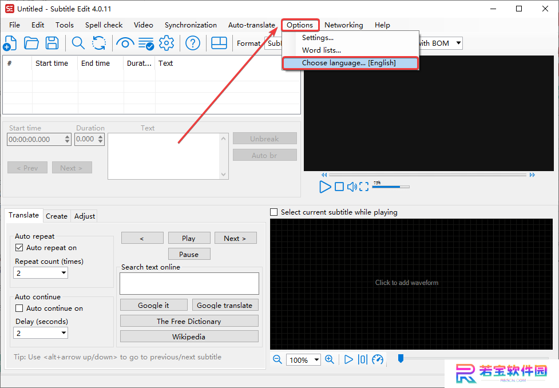Screen dimensions: 559x388
Task: Mute video using the speaker icon
Action: (352, 187)
